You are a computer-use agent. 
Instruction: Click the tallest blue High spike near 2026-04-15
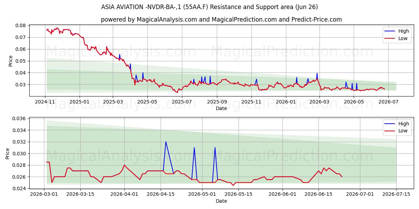click(x=166, y=142)
